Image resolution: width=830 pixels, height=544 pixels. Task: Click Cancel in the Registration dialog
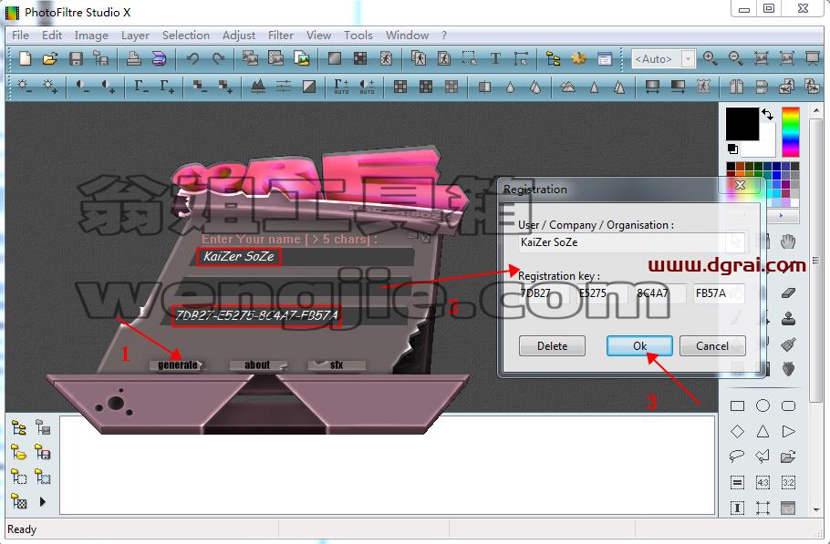(712, 345)
